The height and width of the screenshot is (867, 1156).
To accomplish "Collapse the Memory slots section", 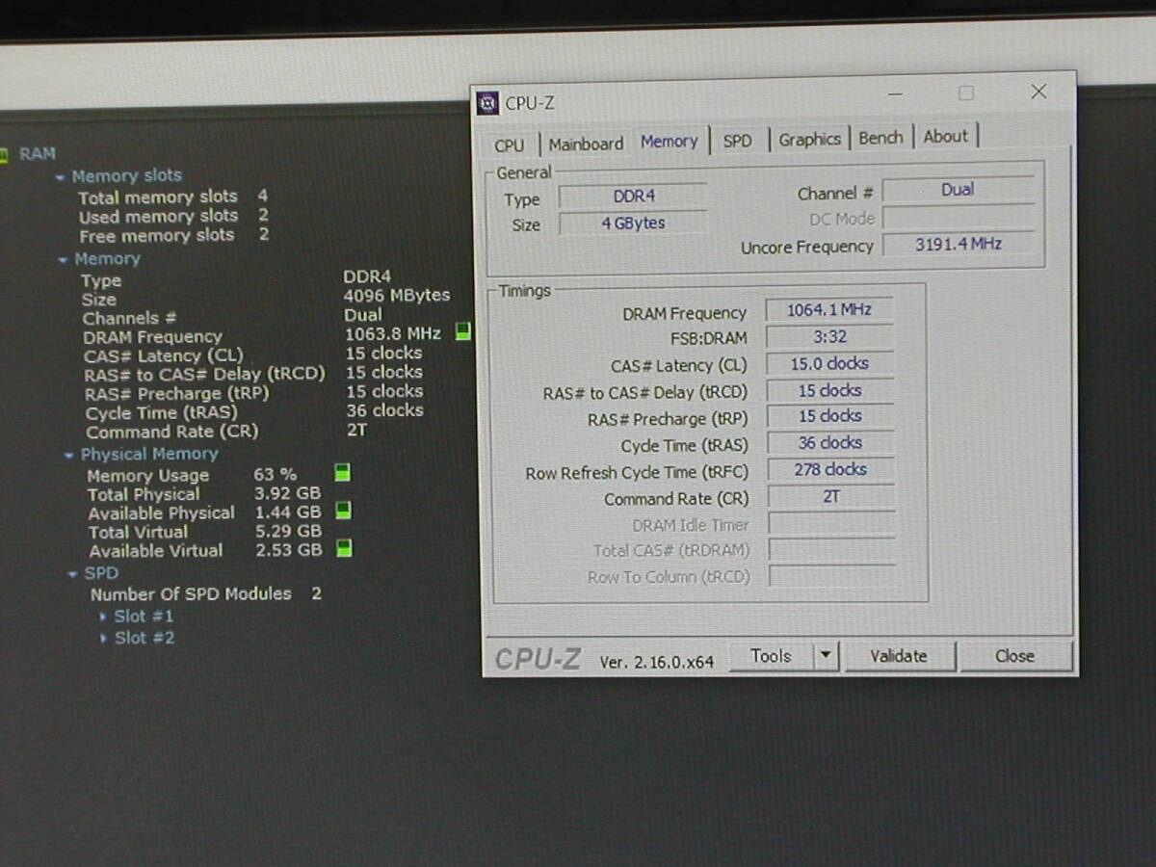I will coord(61,177).
